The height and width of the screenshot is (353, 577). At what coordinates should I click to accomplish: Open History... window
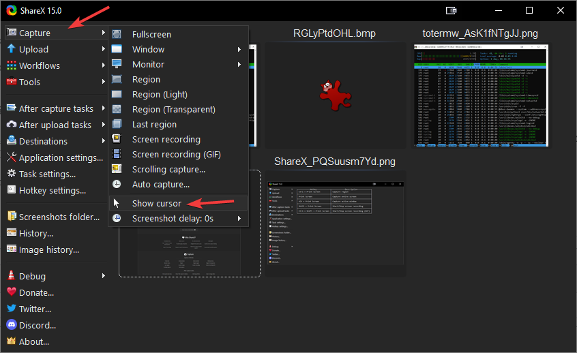(36, 234)
